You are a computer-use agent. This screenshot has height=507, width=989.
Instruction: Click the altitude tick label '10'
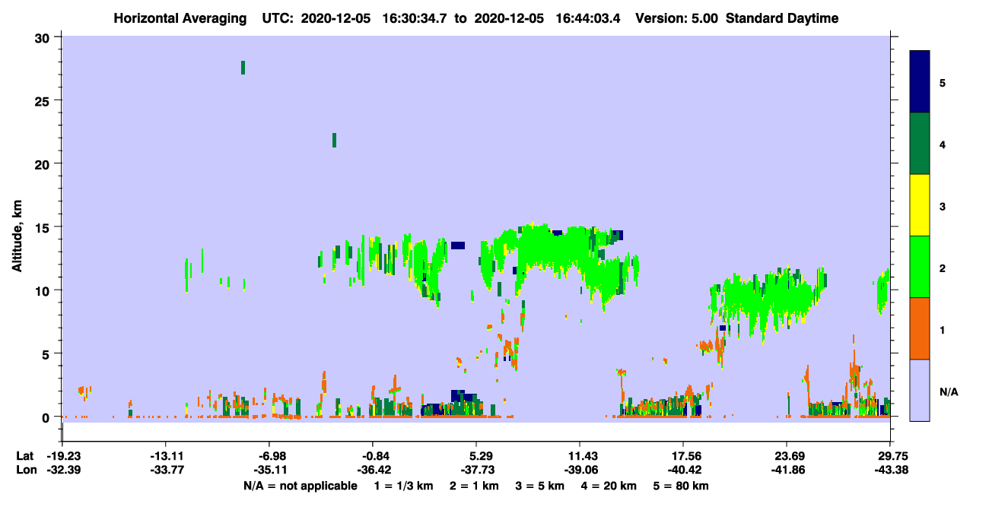44,290
